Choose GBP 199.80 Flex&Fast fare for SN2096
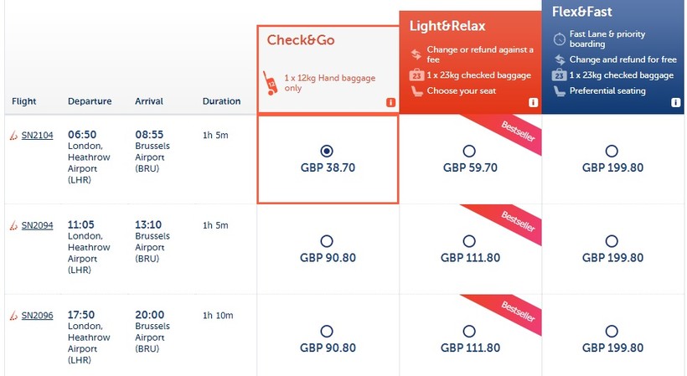The width and height of the screenshot is (687, 376). [x=612, y=331]
